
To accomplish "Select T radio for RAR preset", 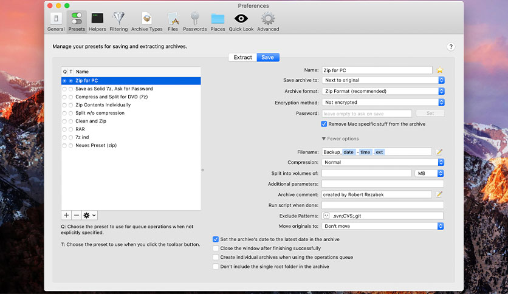I will [x=70, y=129].
